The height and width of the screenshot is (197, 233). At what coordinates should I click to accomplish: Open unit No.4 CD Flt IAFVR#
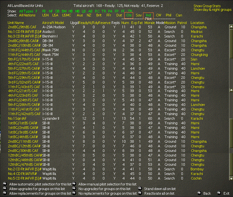(x=22, y=174)
